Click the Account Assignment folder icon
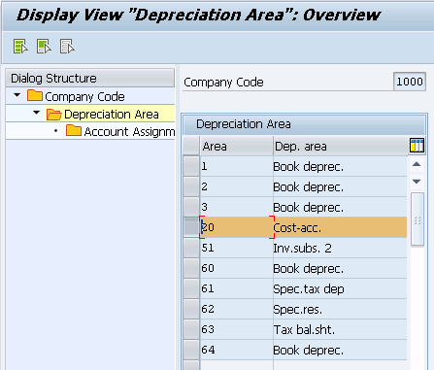Screen dimensions: 434x370 (74, 130)
